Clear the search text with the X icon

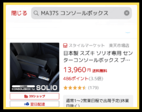pyautogui.click(x=127, y=13)
